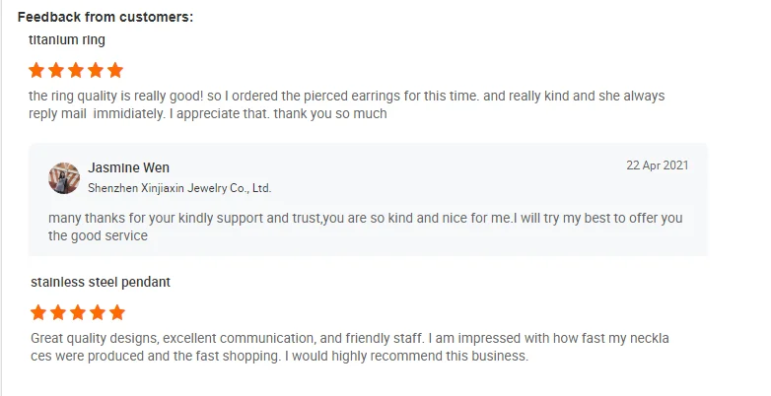Click fifth star of titanium ring rating
The height and width of the screenshot is (396, 771).
(x=115, y=70)
